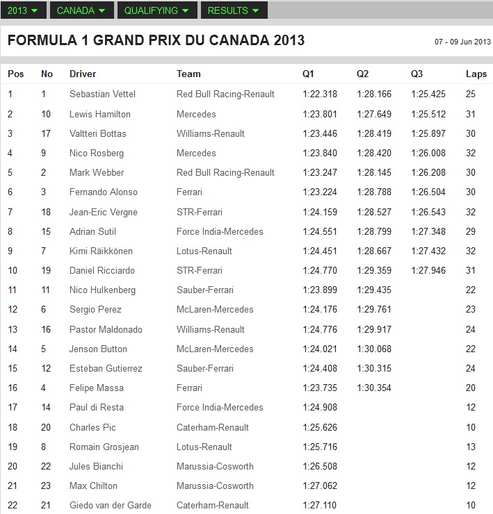Viewport: 493px width, 514px height.
Task: Click Red Bull Racing-Renault team for Vettel
Action: [225, 94]
